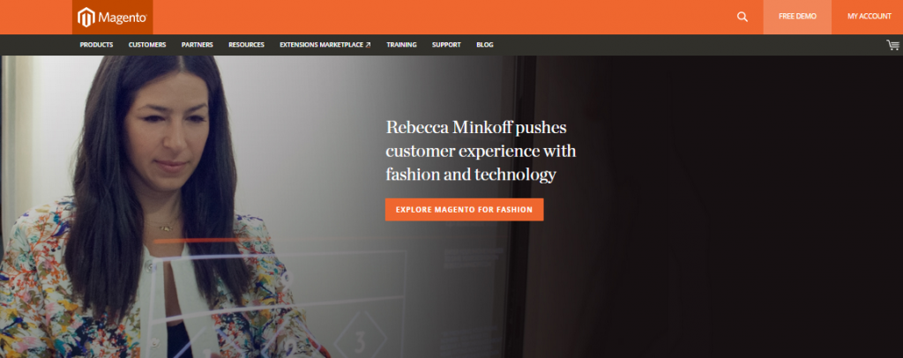This screenshot has width=903, height=358.
Task: Click the Magento wordmark text
Action: pos(123,18)
